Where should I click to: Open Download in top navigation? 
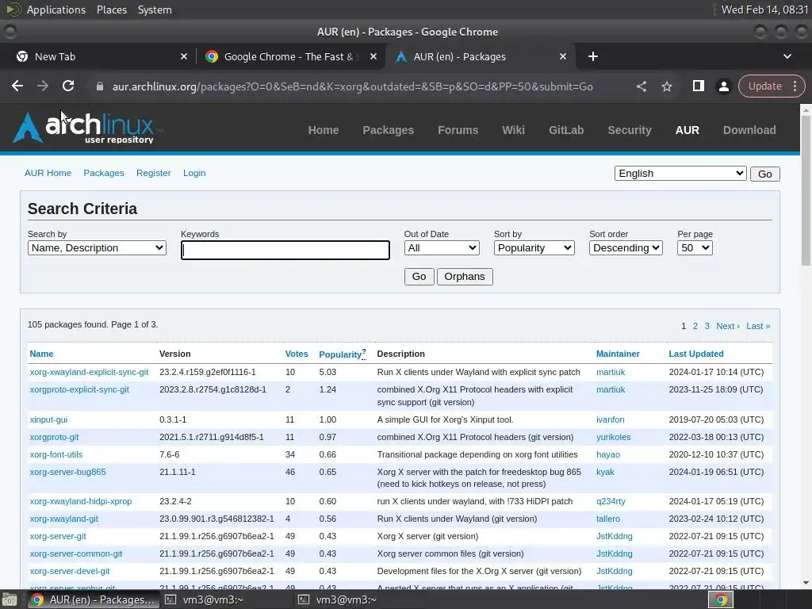pyautogui.click(x=749, y=130)
